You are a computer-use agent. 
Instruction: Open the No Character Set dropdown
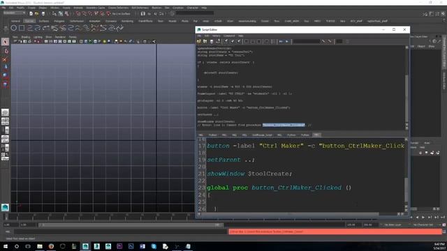point(423,225)
